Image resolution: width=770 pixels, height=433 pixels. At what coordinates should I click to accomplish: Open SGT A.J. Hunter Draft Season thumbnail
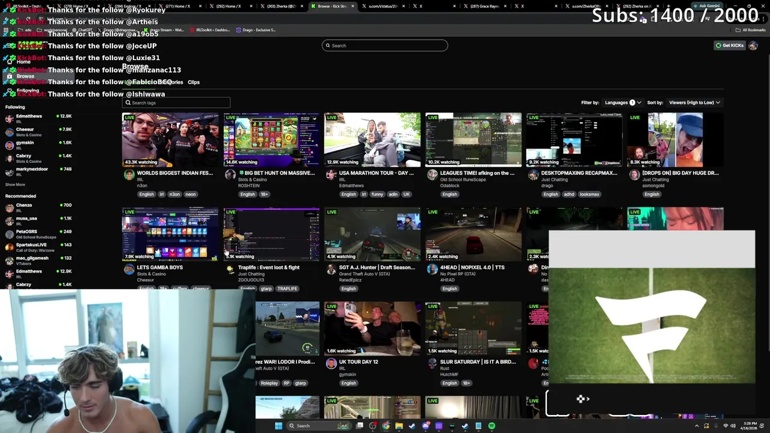pyautogui.click(x=372, y=235)
